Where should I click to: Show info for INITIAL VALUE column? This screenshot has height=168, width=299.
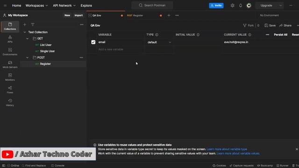(x=198, y=35)
